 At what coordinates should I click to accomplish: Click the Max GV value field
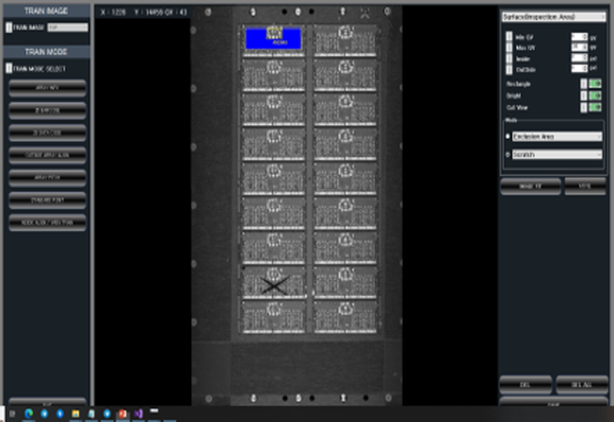(x=579, y=48)
